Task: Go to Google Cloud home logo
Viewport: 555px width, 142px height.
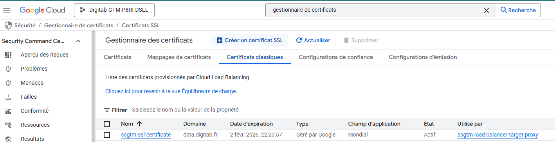Action: click(42, 10)
